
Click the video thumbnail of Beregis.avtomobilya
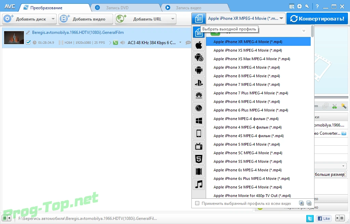[14, 37]
